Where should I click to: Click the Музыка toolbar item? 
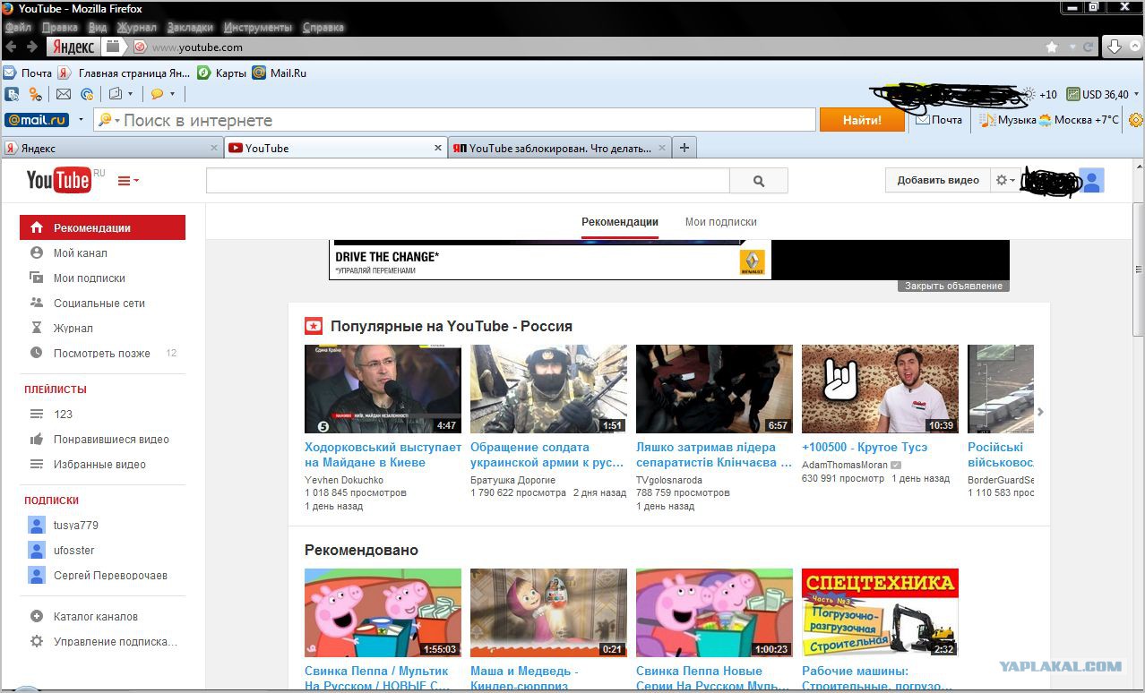pyautogui.click(x=1007, y=120)
